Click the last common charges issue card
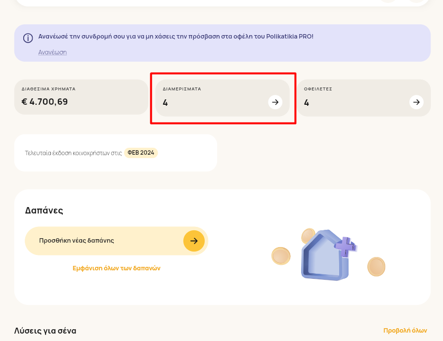The width and height of the screenshot is (443, 341). pos(116,153)
